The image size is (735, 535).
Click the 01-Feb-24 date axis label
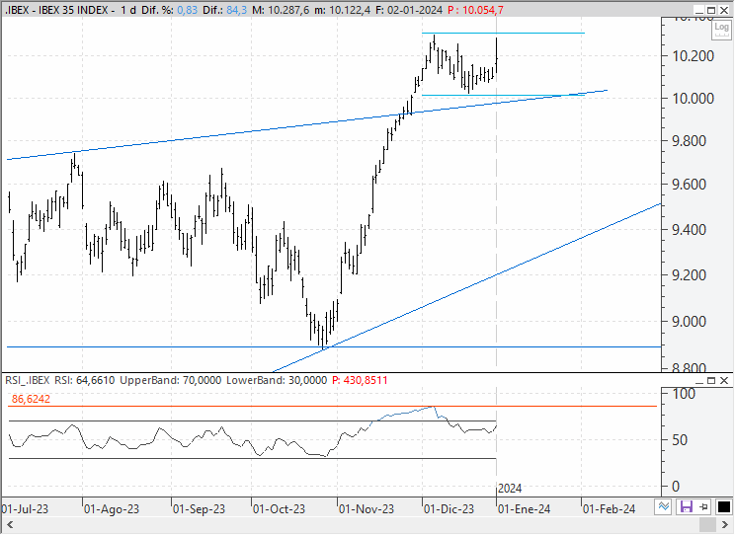(610, 509)
